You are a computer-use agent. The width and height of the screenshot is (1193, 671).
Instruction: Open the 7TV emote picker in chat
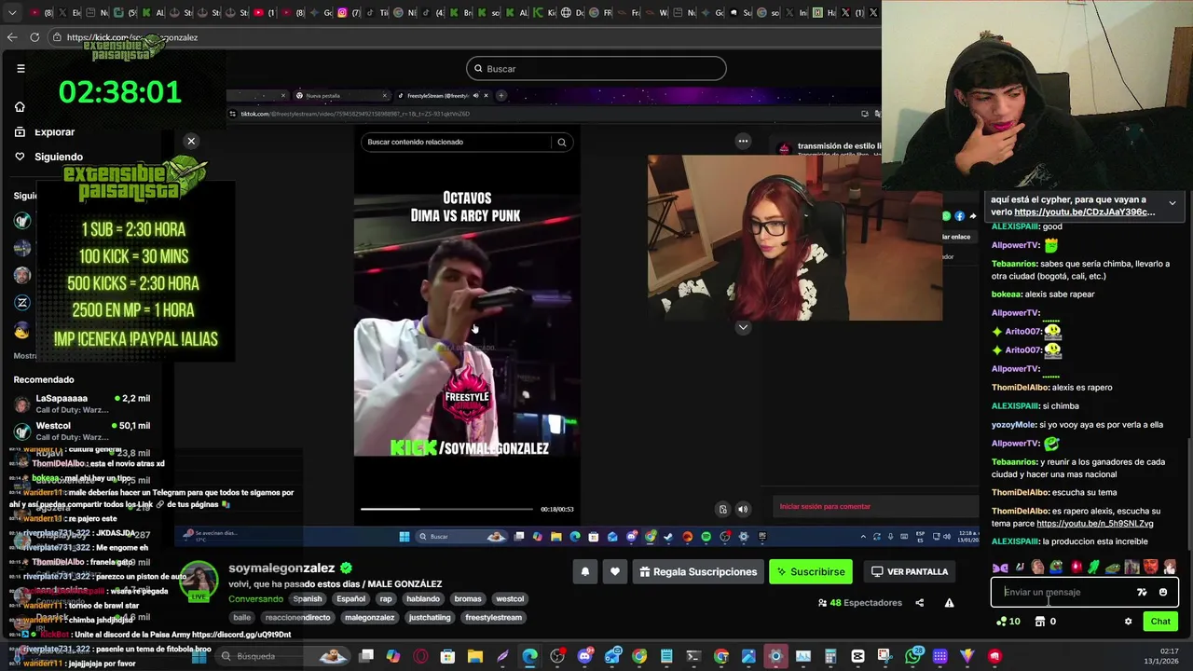1142,592
